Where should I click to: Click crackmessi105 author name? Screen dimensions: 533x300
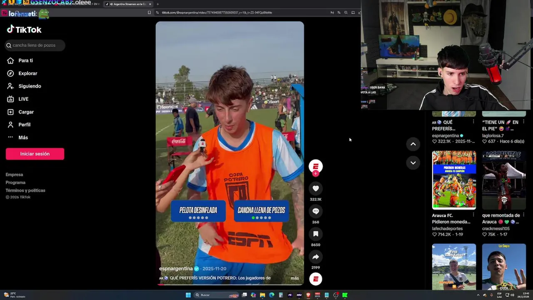pyautogui.click(x=496, y=228)
